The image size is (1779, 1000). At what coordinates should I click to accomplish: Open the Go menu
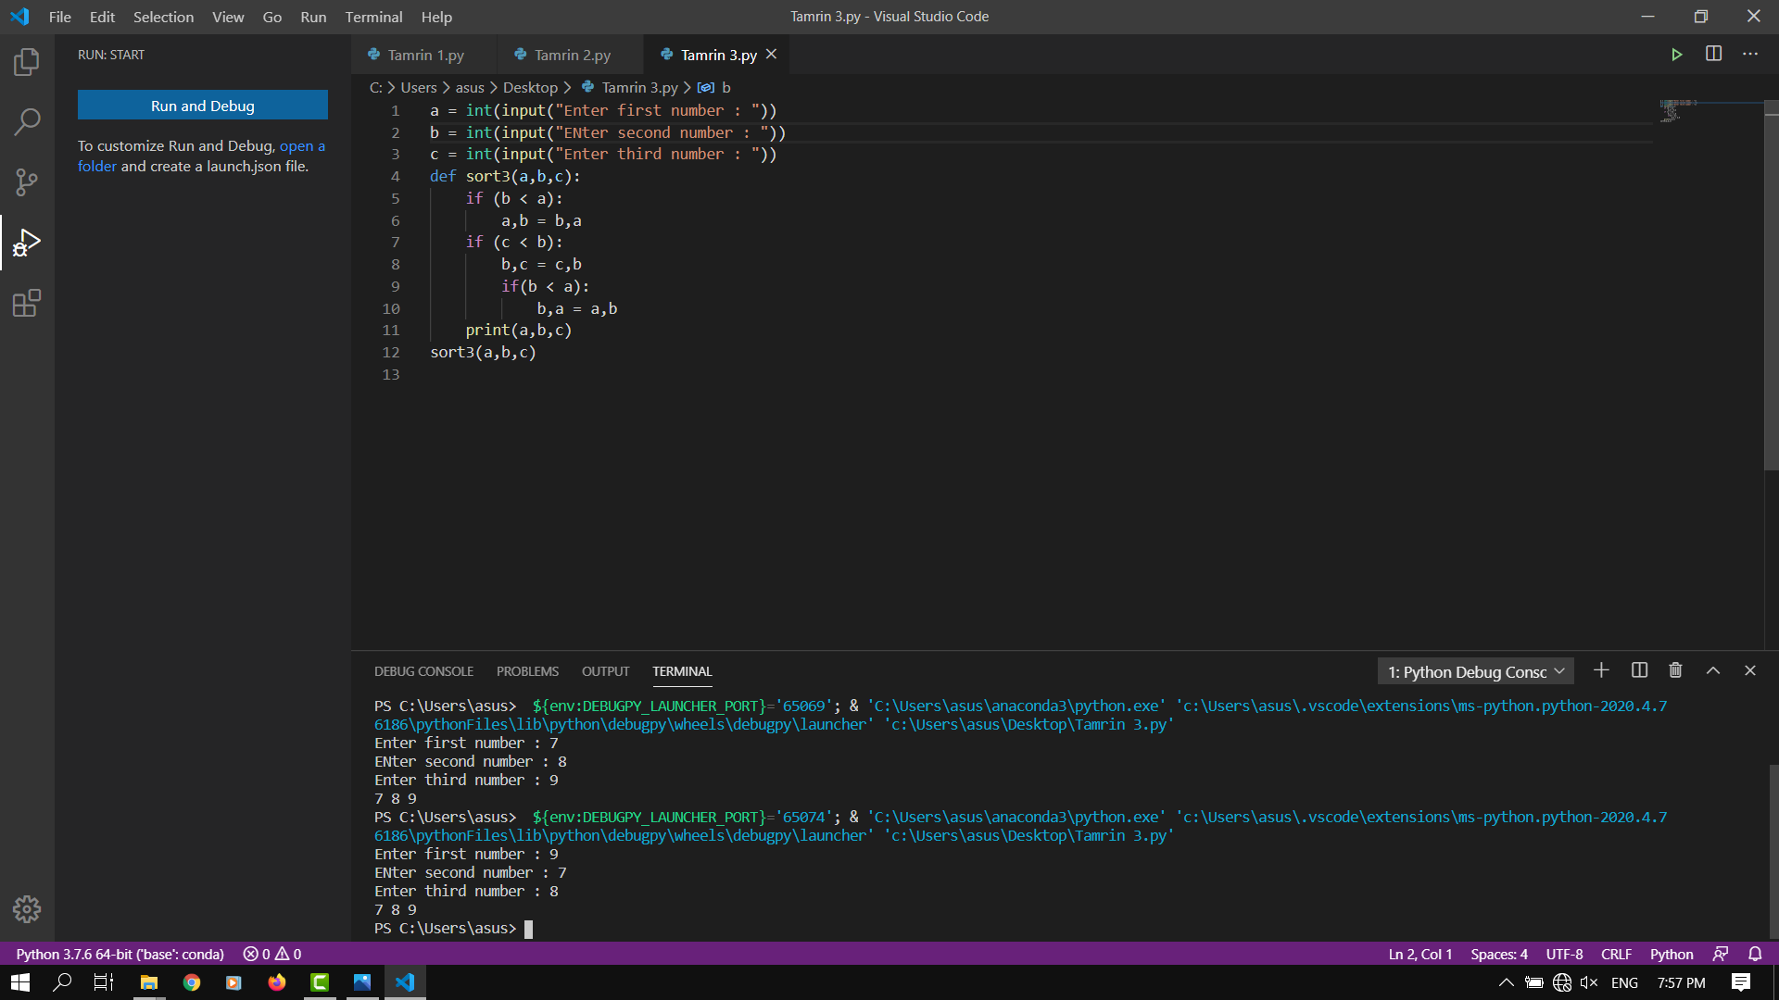pos(271,17)
